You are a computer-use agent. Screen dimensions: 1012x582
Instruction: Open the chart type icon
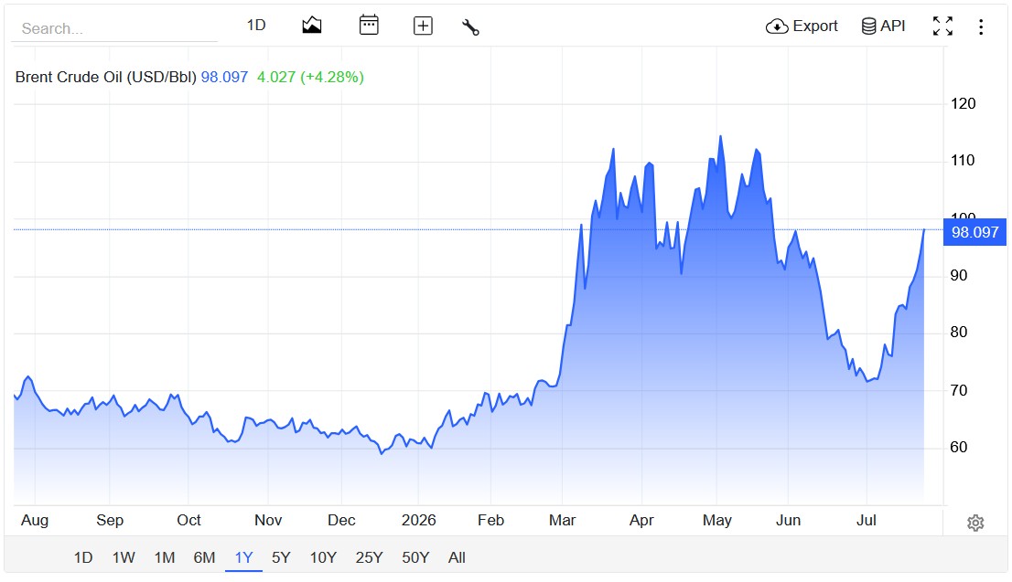coord(312,26)
